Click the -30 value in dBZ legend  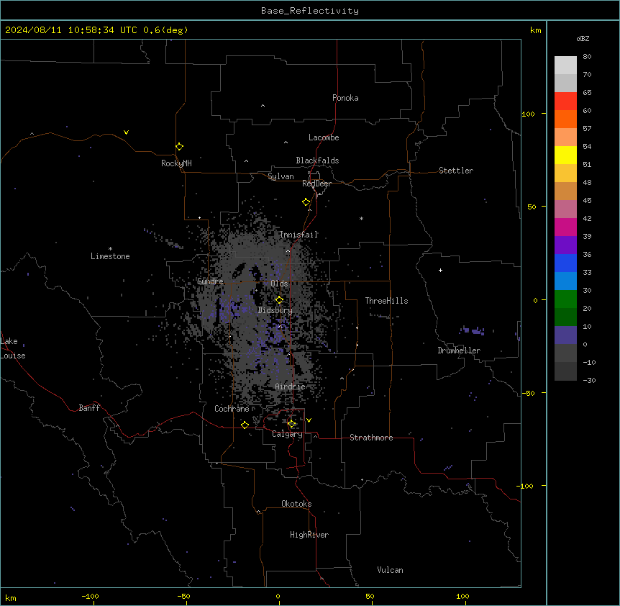click(589, 380)
